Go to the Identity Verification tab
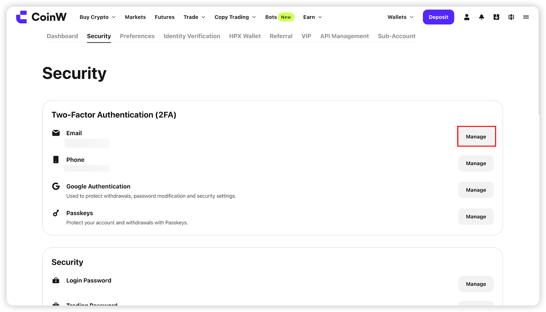Image resolution: width=546 pixels, height=312 pixels. click(x=192, y=36)
